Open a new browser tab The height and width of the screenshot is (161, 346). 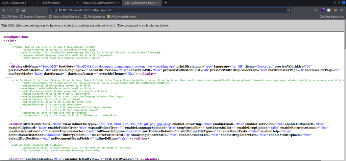coord(166,3)
